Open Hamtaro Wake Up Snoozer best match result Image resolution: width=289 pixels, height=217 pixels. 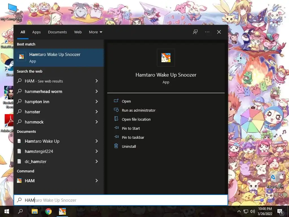click(59, 58)
